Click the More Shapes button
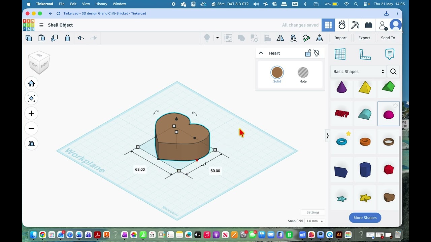The height and width of the screenshot is (242, 431). (365, 218)
